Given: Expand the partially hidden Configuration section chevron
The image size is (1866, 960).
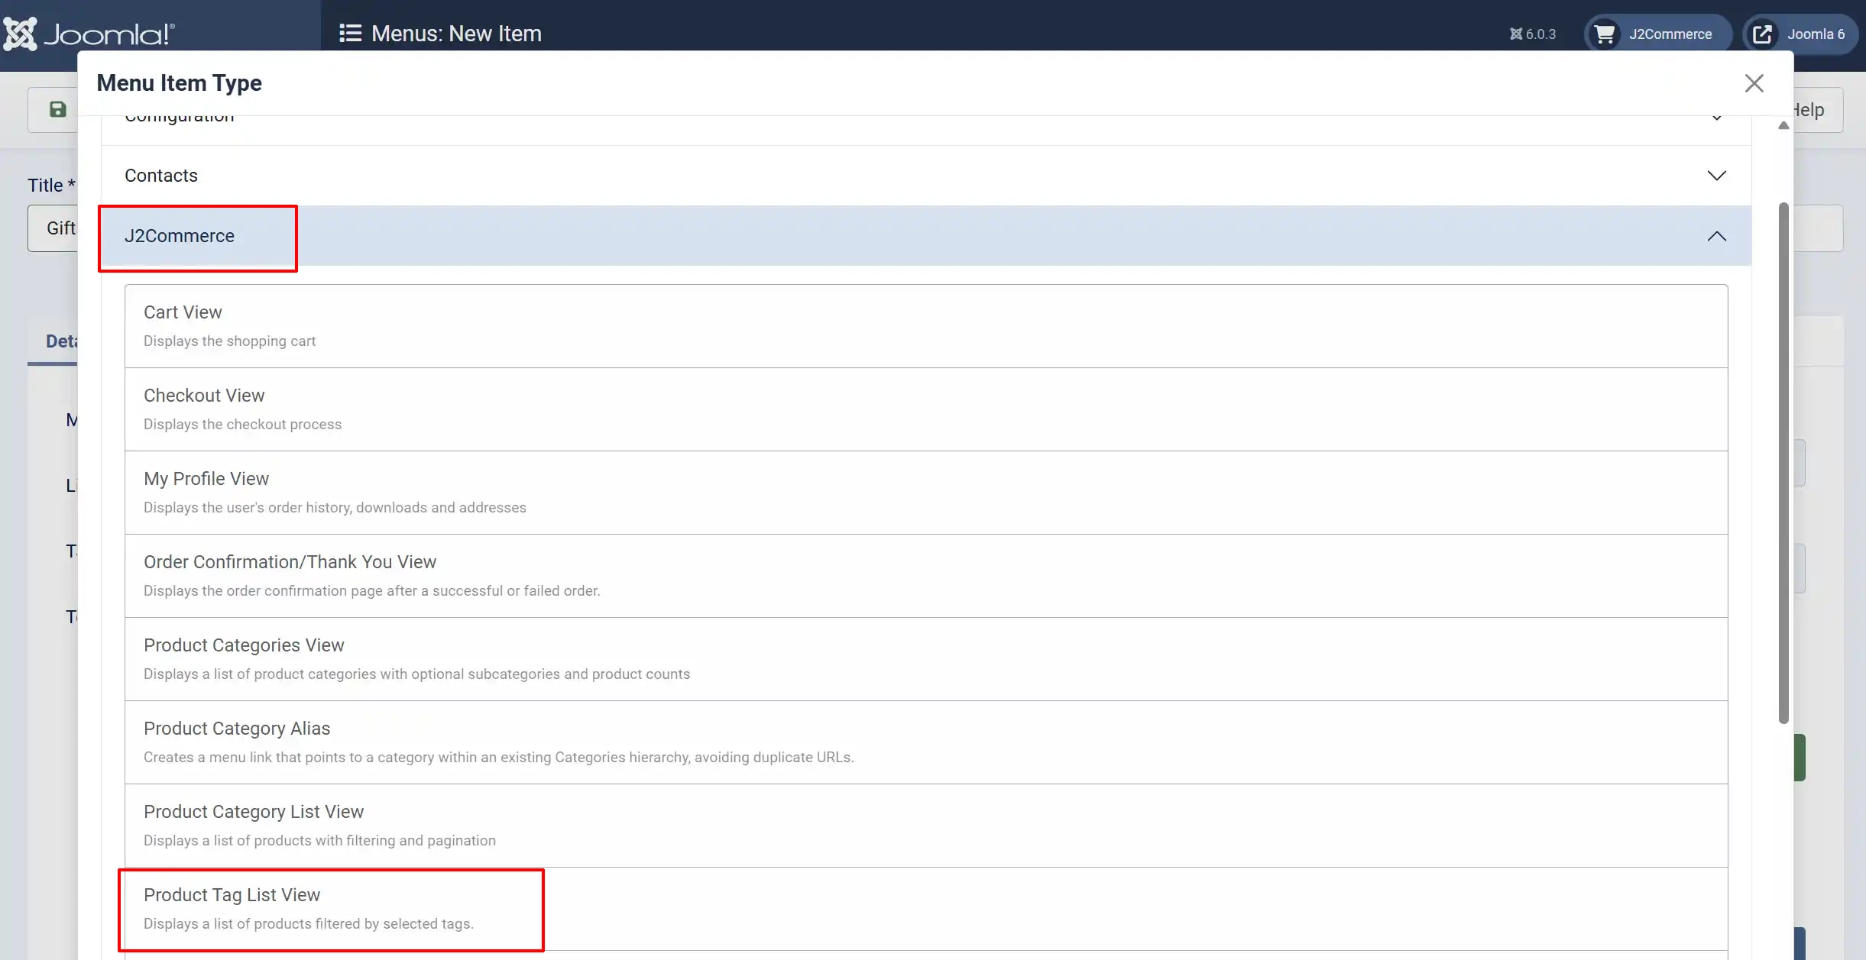Looking at the screenshot, I should coord(1716,118).
